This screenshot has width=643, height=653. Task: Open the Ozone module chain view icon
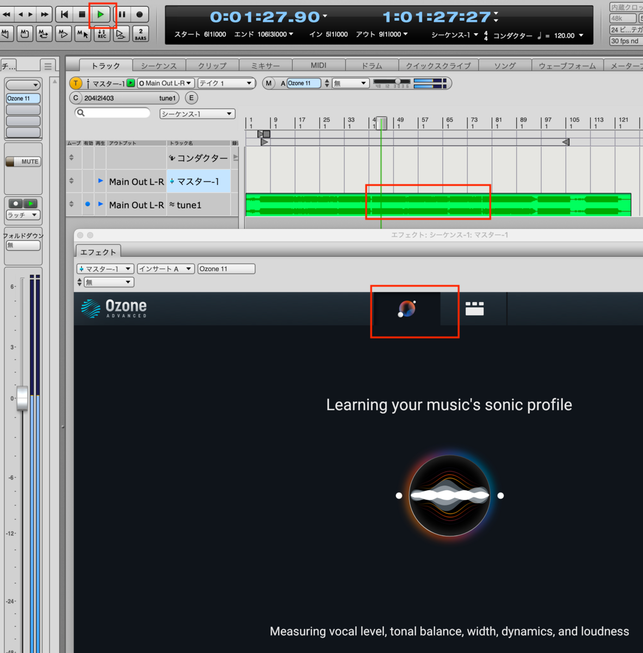pos(474,309)
